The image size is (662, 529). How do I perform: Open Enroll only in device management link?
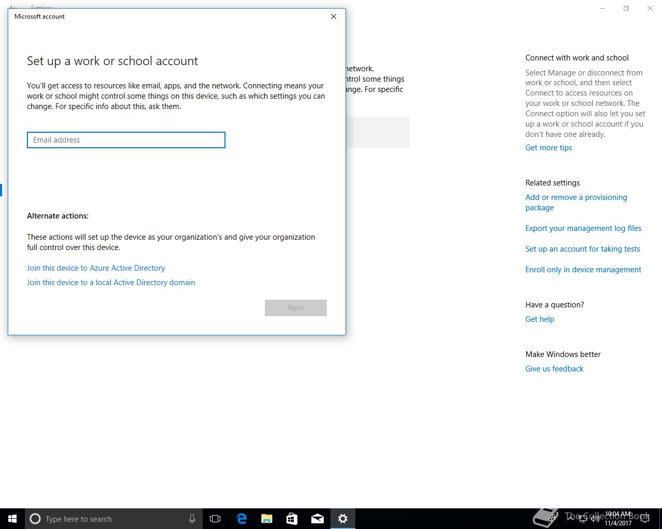(x=583, y=270)
